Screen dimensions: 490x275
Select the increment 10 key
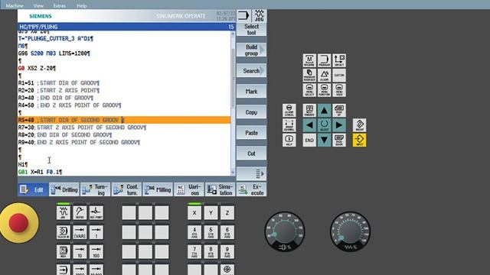80,251
